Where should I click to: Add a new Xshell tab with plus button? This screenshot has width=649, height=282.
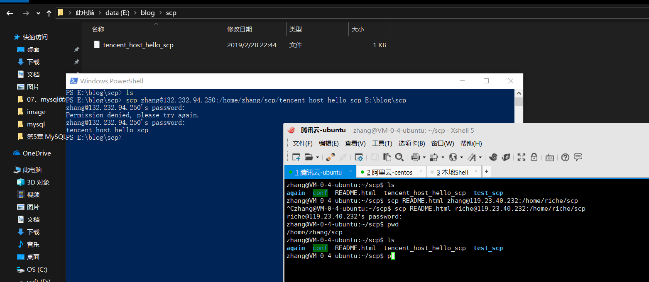tap(487, 171)
